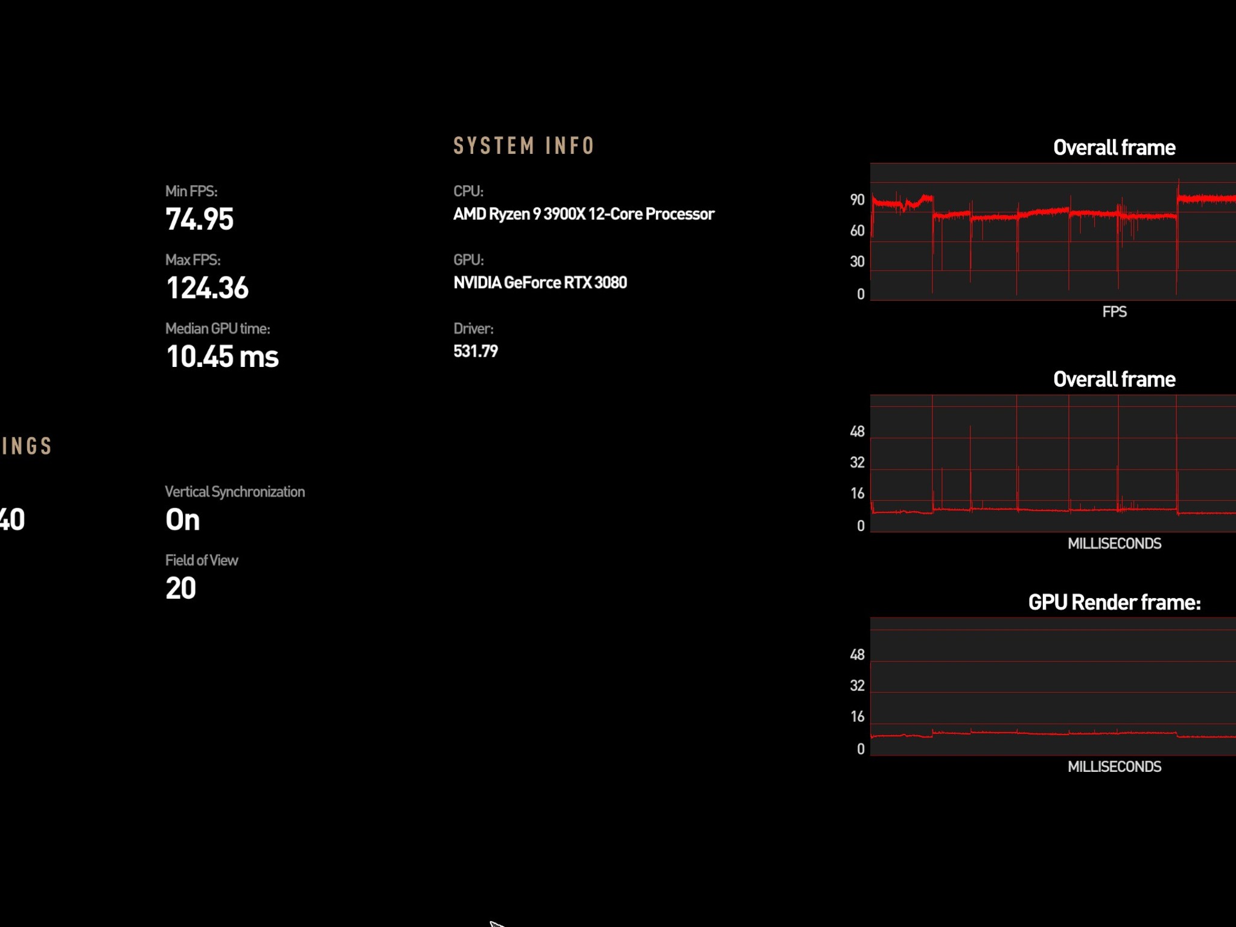Click the Overall frame milliseconds graph
The image size is (1236, 927).
[x=1053, y=463]
